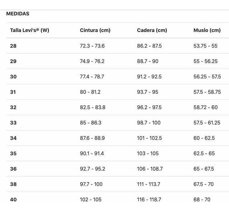
Task: Select size 30 row label
Action: tap(13, 76)
